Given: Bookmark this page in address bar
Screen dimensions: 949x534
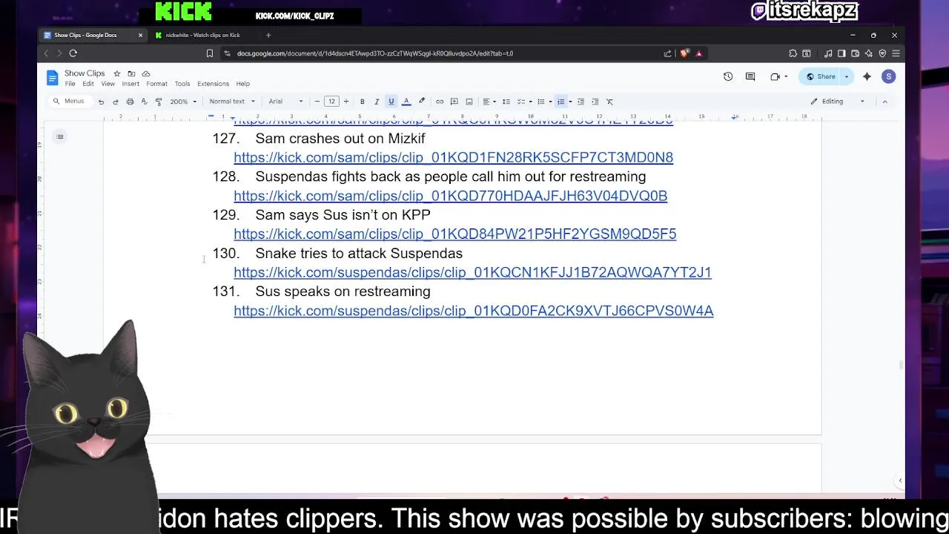Looking at the screenshot, I should click(210, 53).
